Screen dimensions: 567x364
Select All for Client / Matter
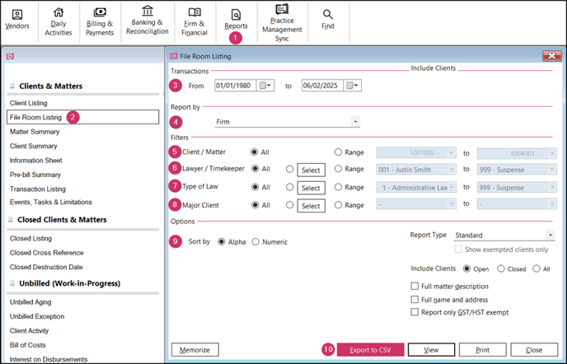click(x=255, y=152)
